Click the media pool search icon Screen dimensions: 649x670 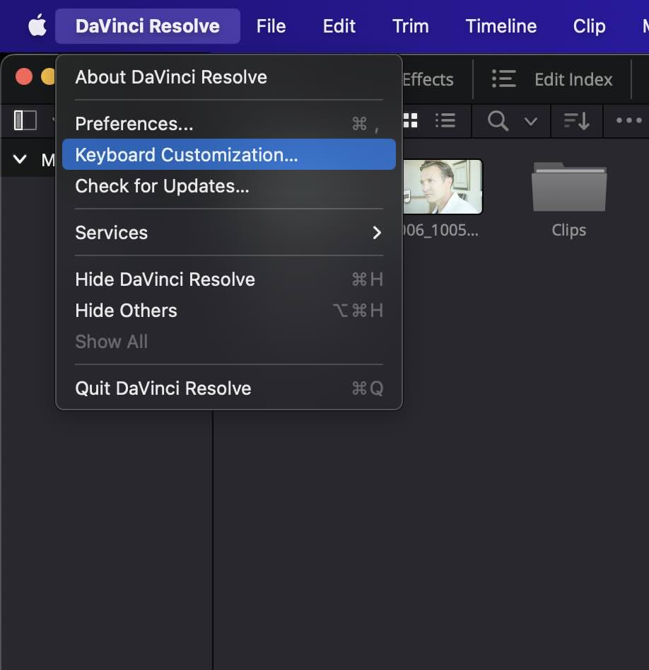click(x=498, y=121)
